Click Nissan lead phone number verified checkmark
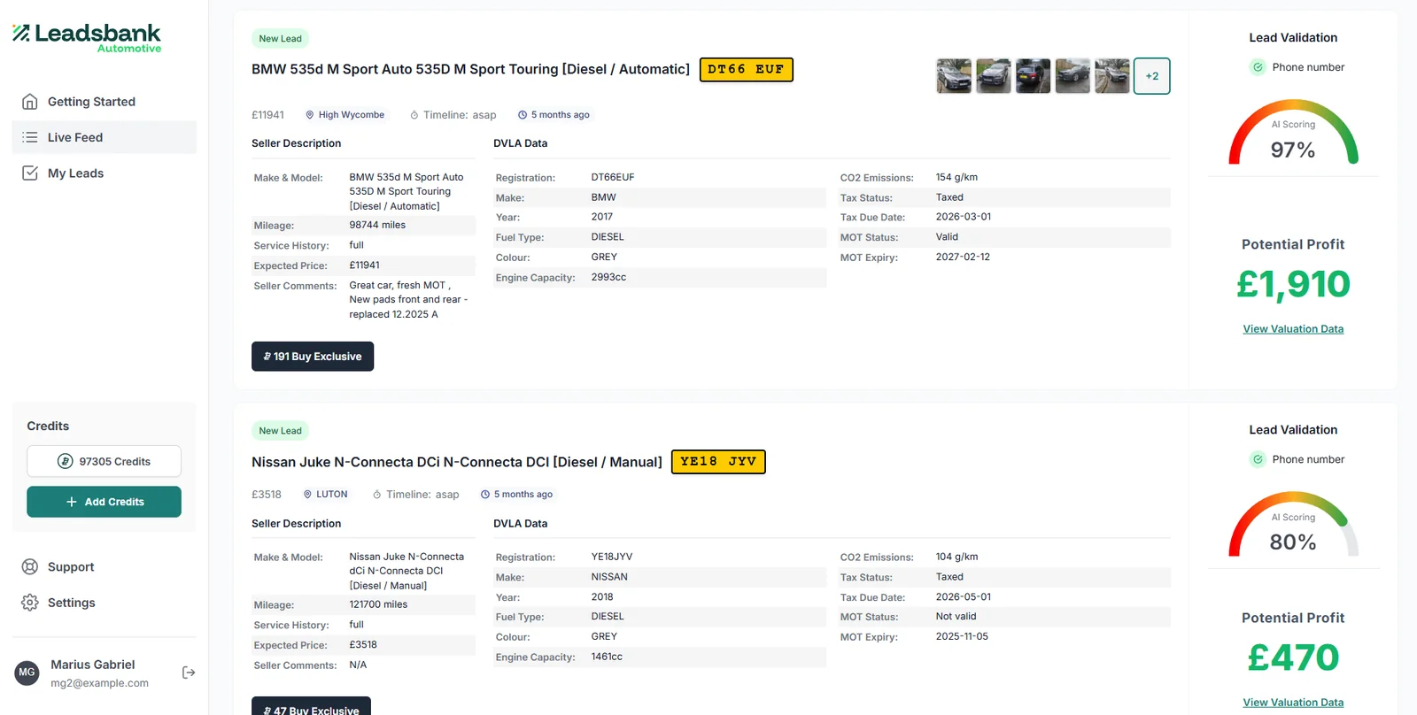1417x715 pixels. click(x=1258, y=459)
